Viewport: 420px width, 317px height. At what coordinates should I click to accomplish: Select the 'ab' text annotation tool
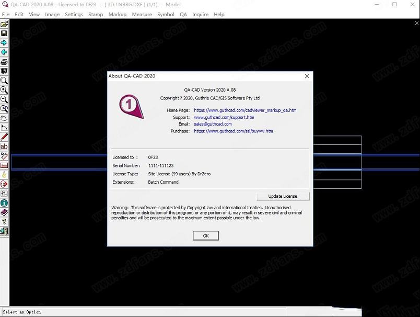(x=4, y=146)
